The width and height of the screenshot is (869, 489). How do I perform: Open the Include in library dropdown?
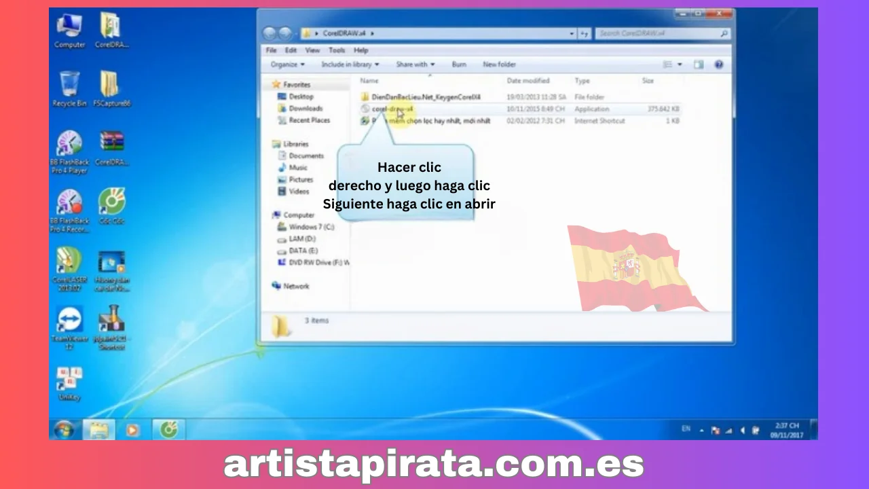click(x=350, y=65)
